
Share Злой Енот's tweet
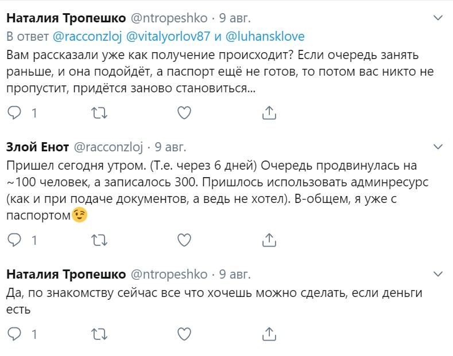coord(269,240)
